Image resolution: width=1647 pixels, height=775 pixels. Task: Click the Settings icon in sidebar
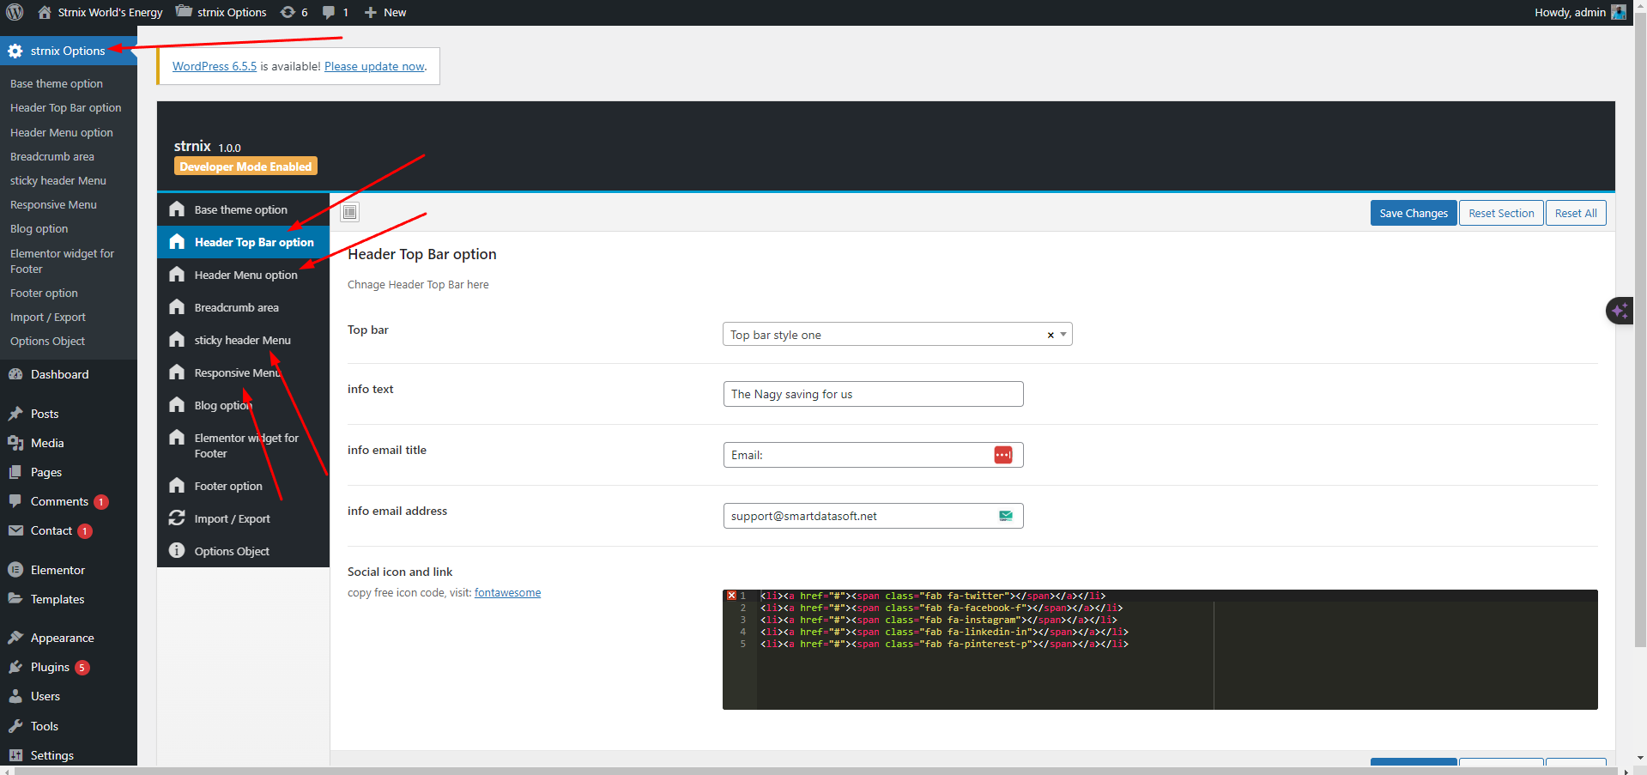point(15,755)
